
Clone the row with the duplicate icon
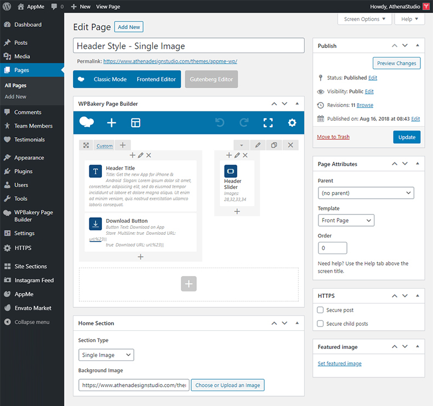pyautogui.click(x=274, y=145)
